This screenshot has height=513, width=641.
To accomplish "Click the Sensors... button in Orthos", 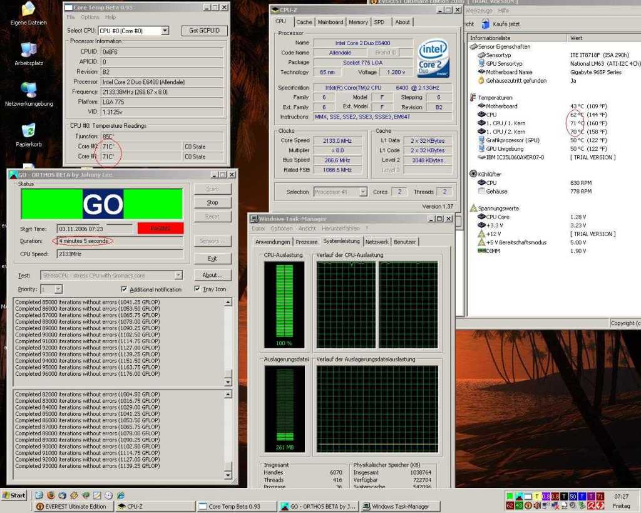I will (x=212, y=241).
